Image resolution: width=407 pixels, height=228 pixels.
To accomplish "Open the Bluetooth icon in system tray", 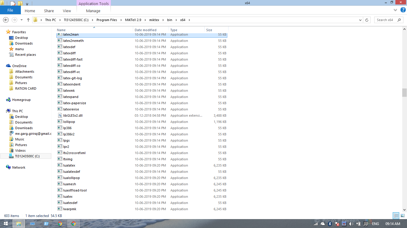I will [x=330, y=224].
